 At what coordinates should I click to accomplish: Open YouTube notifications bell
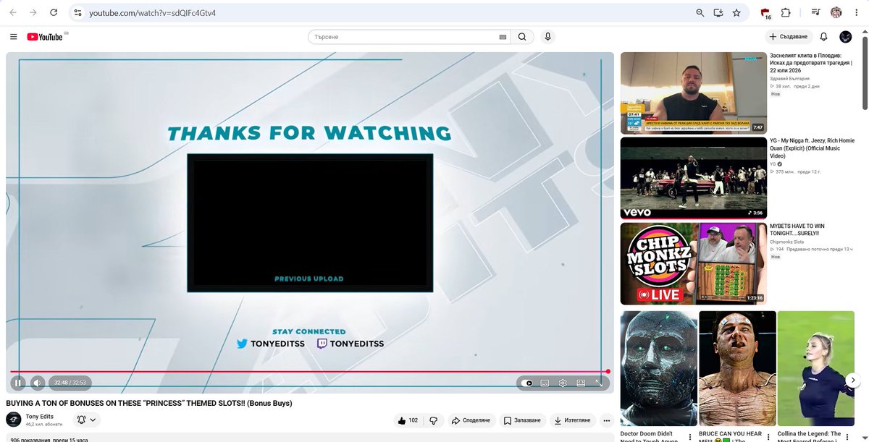[823, 37]
